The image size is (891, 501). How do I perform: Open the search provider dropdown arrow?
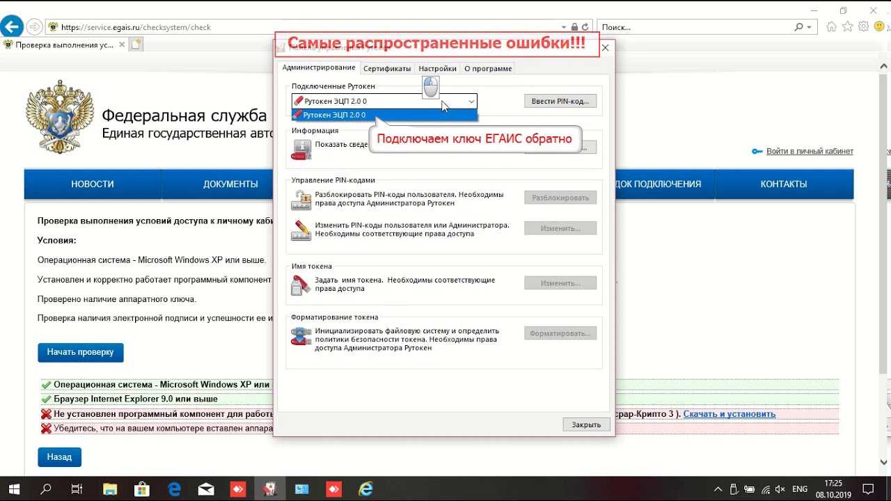(809, 27)
